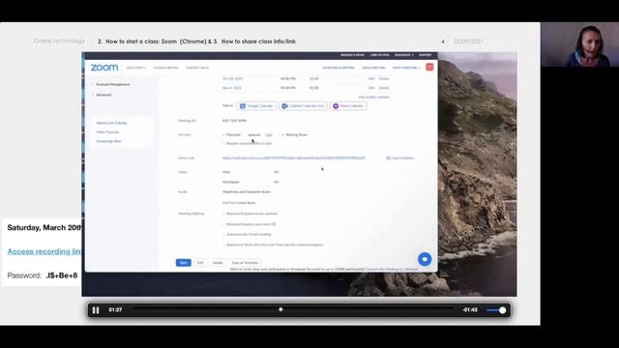Open Video Tutorials link in sidebar

107,131
